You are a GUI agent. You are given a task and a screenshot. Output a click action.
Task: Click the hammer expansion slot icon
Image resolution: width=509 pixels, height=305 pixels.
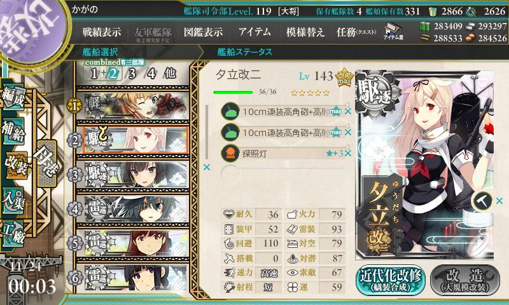coord(482,201)
